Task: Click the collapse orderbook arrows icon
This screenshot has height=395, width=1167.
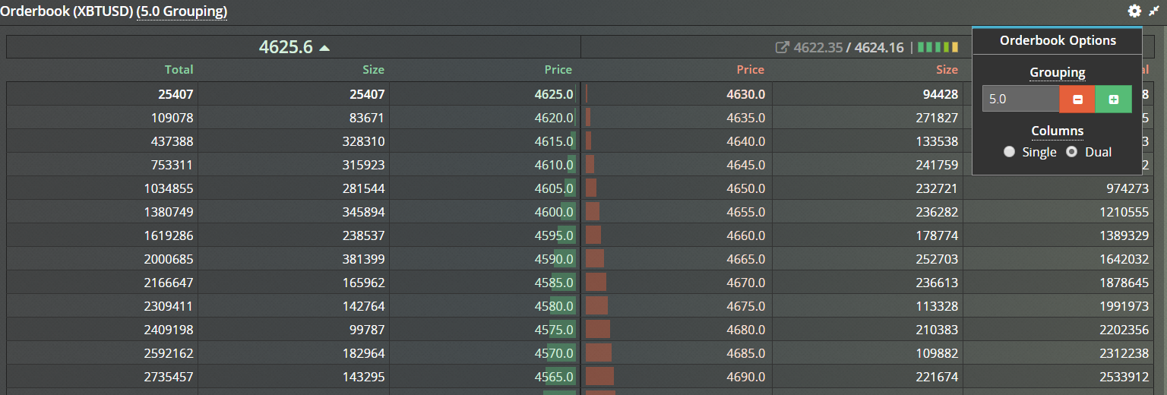Action: click(x=1154, y=11)
